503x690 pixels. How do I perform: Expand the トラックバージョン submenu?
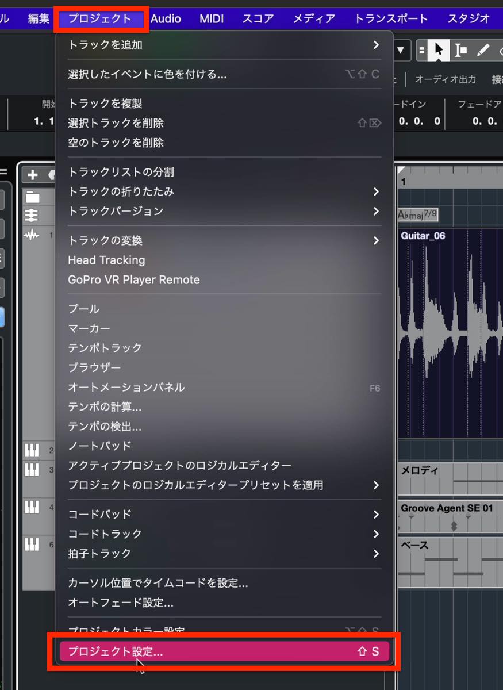pos(224,211)
